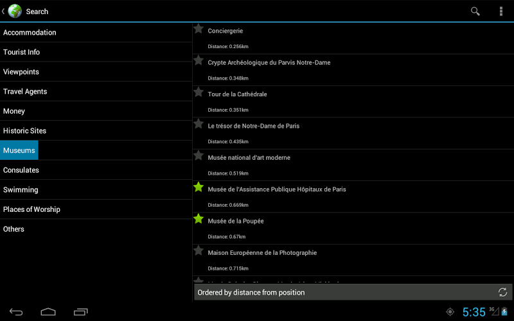Tap Distance: 0.519km text
Viewport: 514px width, 321px height.
[x=228, y=173]
